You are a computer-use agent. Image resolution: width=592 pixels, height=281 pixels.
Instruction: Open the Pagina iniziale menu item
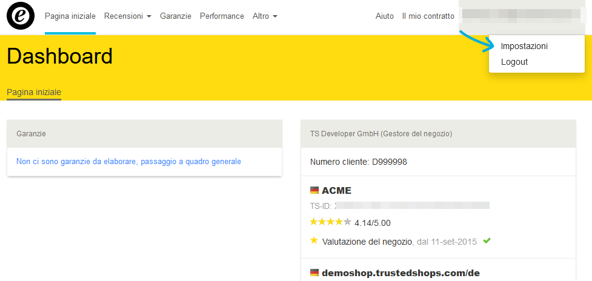[70, 16]
